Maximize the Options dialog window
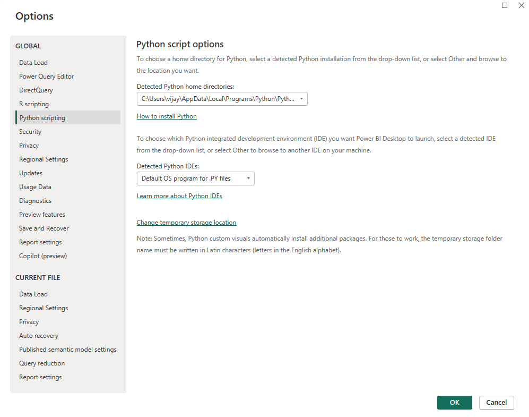Image resolution: width=529 pixels, height=417 pixels. coord(505,5)
